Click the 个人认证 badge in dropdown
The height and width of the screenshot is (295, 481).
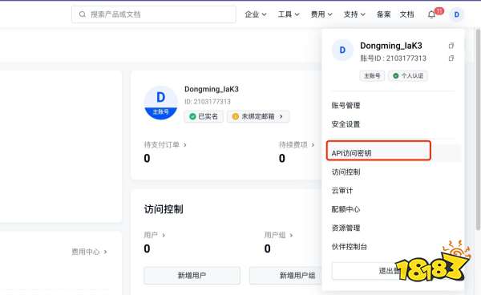(408, 75)
